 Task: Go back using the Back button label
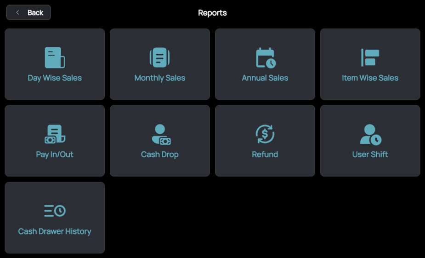pos(35,13)
